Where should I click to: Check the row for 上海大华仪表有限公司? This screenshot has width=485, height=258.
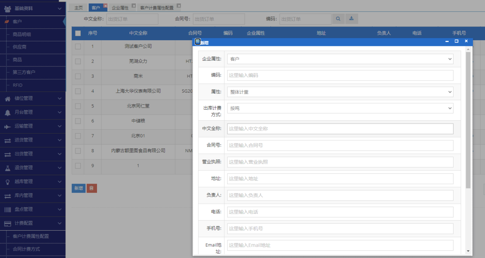(78, 91)
